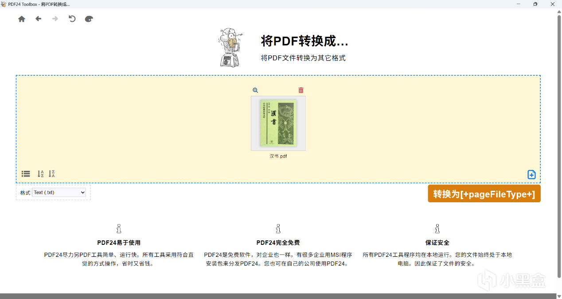Switch to list view icon
Viewport: 562px width, 299px height.
tap(26, 174)
